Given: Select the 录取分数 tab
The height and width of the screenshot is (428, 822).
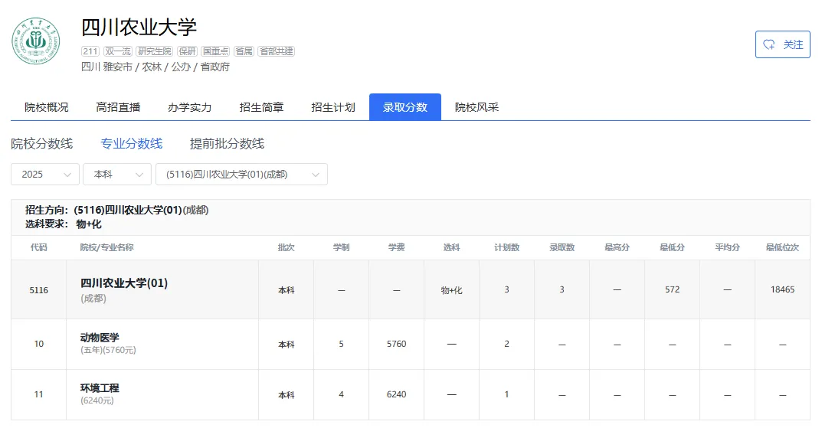Looking at the screenshot, I should (405, 107).
